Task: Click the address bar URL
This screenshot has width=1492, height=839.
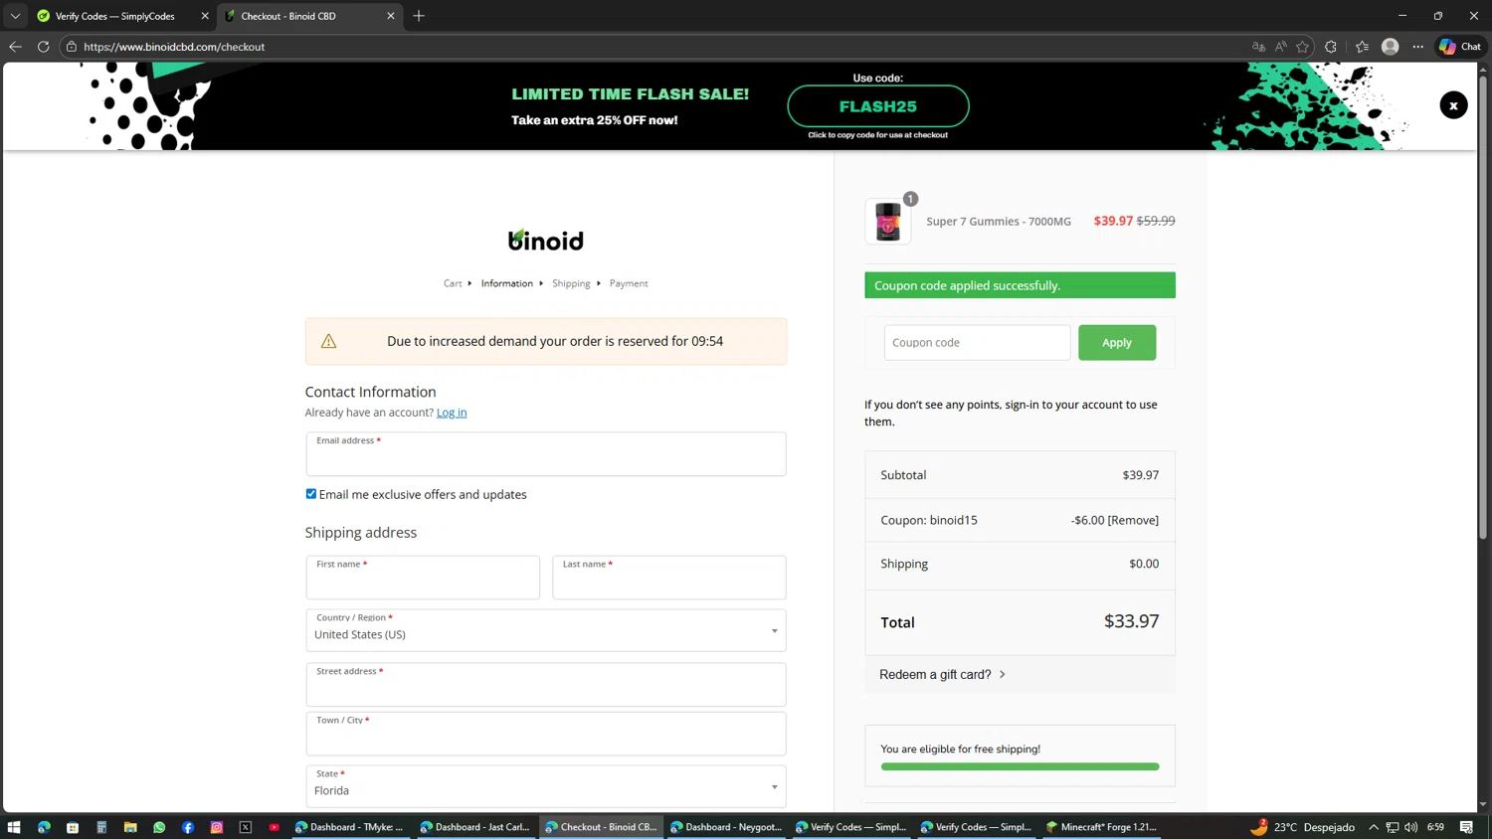Action: pyautogui.click(x=174, y=47)
